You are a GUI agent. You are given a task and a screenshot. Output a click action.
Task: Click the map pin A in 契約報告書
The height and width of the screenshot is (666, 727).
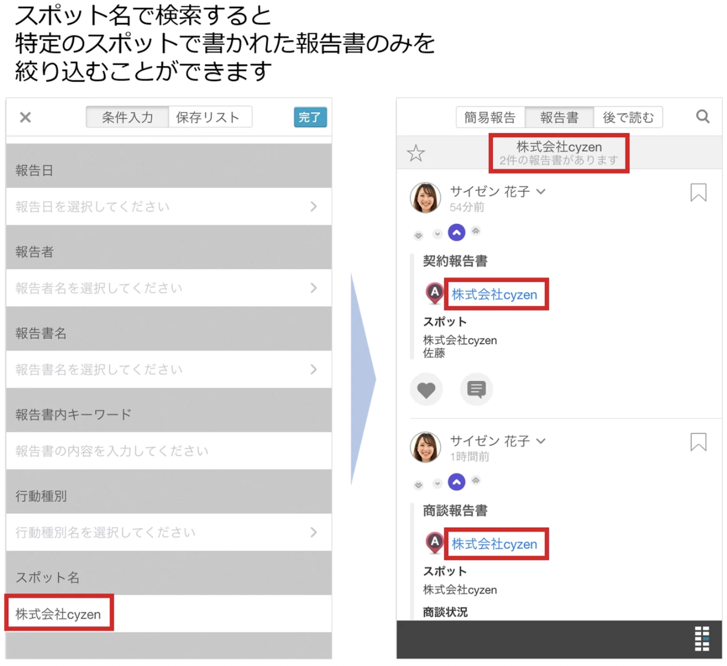tap(434, 292)
